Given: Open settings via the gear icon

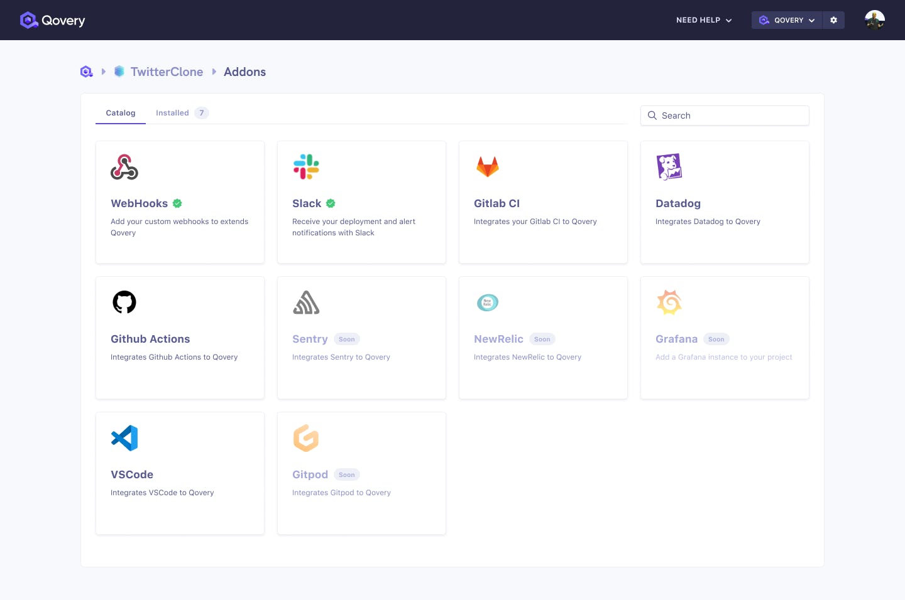Looking at the screenshot, I should point(834,19).
